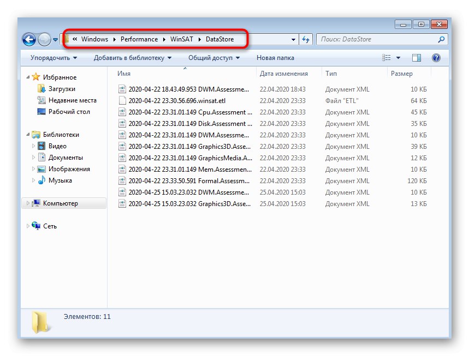469x356 pixels.
Task: Open Help with the question mark icon
Action: 436,58
